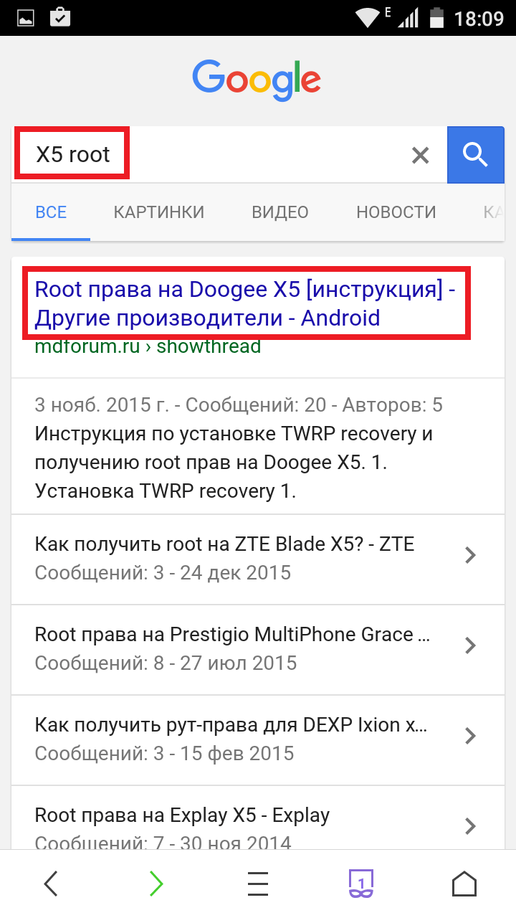Open 'Как получить root на ZTE Blade X5?' result
This screenshot has height=918, width=516.
click(224, 544)
